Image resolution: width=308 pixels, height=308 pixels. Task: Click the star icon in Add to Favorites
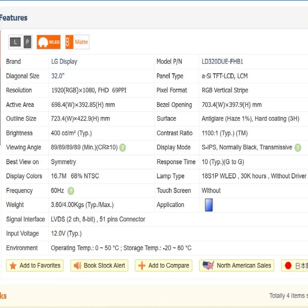[x=13, y=265]
